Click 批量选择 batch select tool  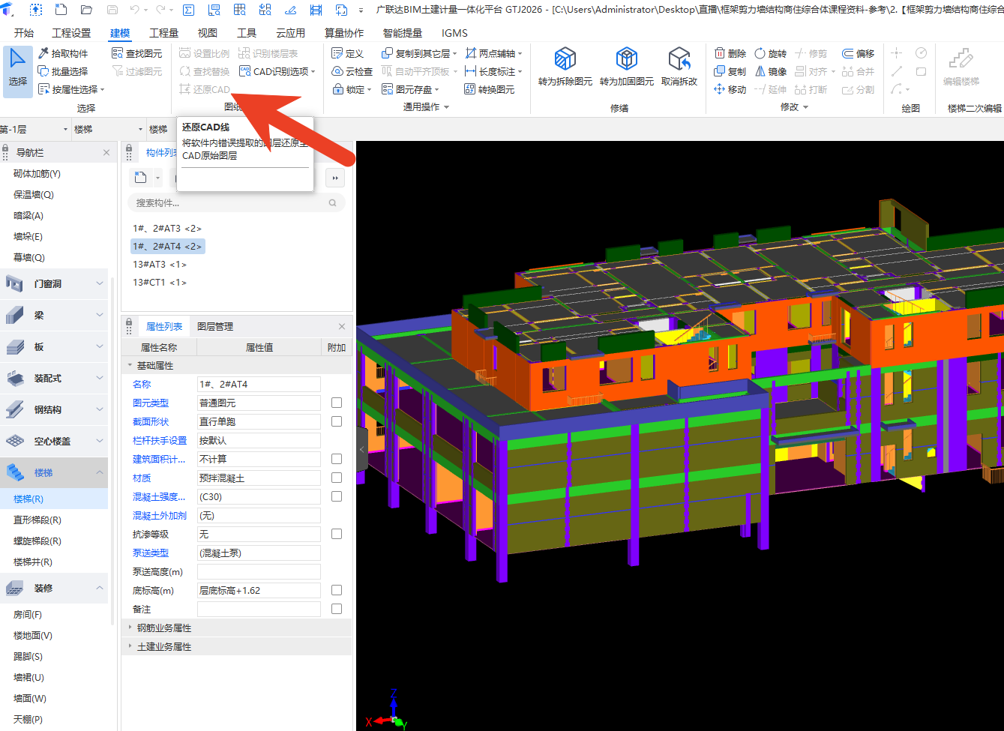tap(63, 71)
